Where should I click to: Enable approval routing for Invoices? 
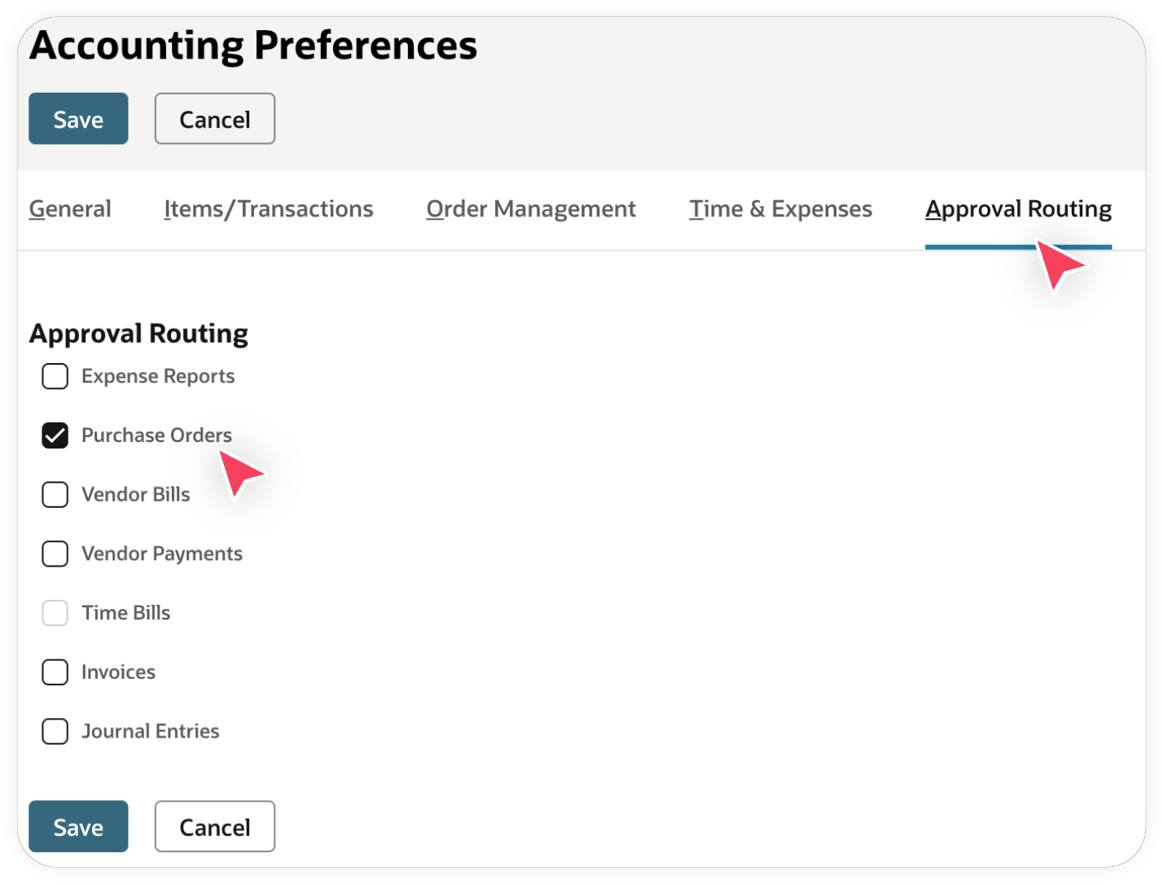pos(55,672)
